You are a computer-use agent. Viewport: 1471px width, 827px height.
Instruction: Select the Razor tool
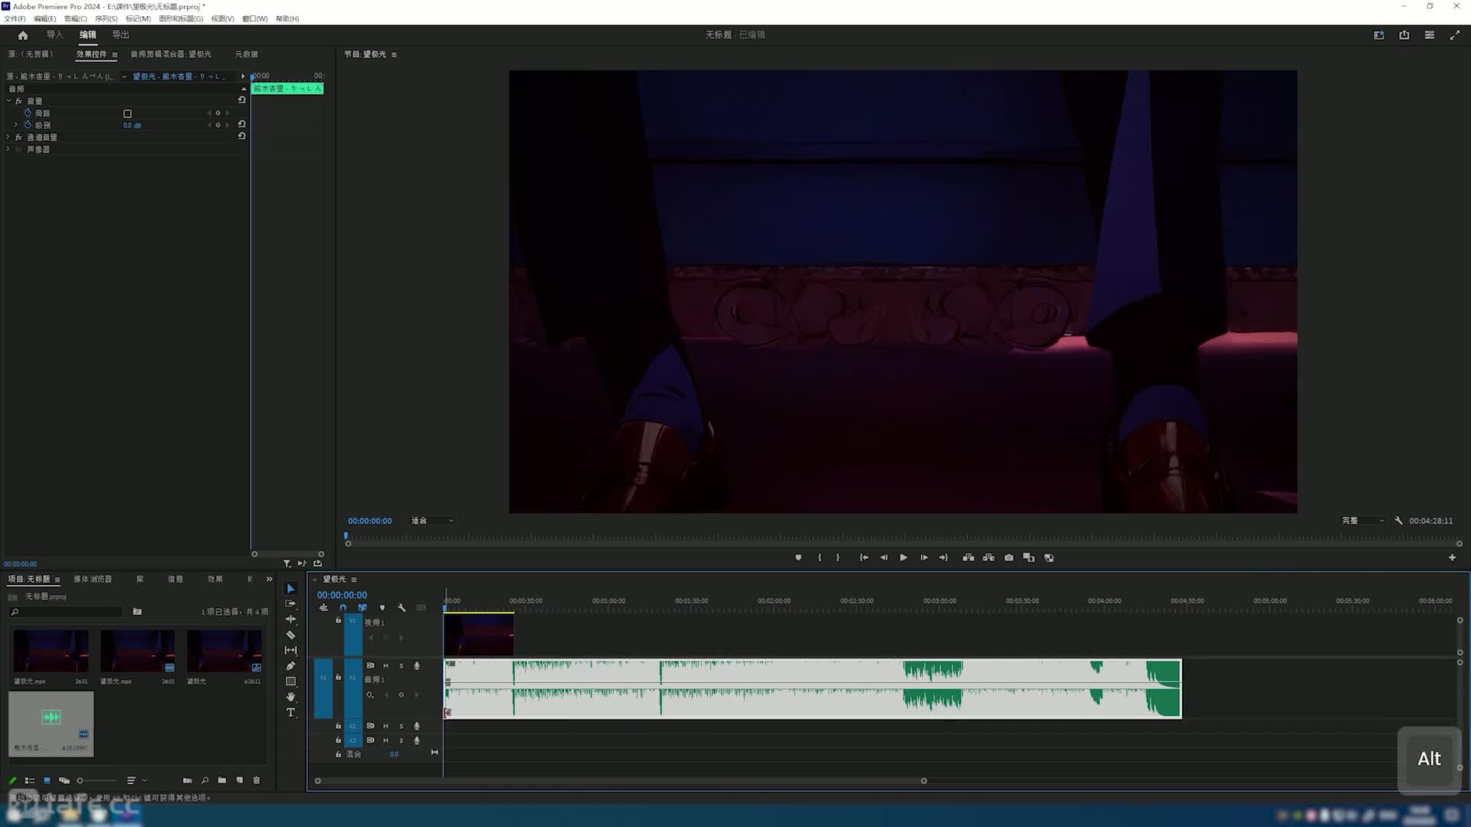pos(290,635)
